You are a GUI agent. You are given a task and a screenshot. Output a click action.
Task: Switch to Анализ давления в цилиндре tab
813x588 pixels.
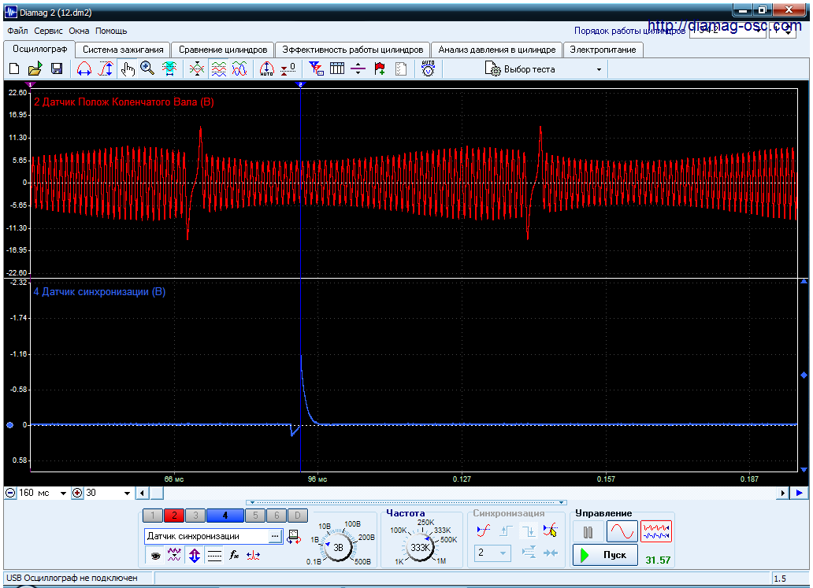tap(497, 50)
